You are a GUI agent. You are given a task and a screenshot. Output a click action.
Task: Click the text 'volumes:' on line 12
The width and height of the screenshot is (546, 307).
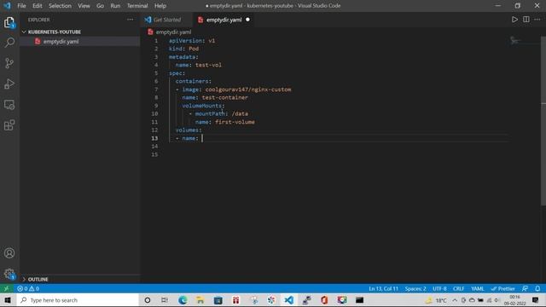pyautogui.click(x=189, y=130)
